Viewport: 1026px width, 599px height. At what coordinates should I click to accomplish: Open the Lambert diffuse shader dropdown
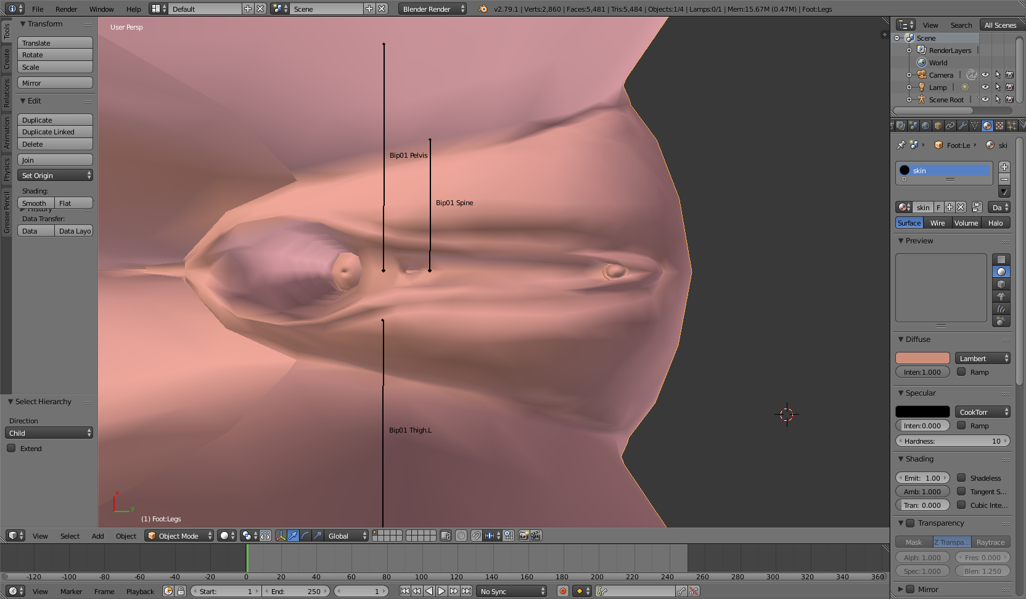point(982,358)
